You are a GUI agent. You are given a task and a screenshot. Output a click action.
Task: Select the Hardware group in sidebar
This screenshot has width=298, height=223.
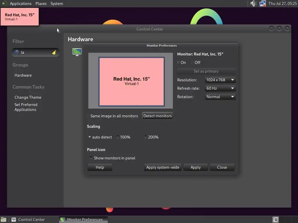pyautogui.click(x=23, y=75)
